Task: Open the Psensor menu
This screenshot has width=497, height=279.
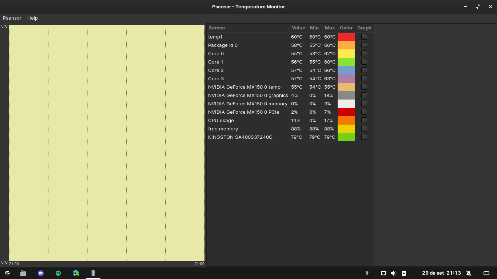Action: pyautogui.click(x=12, y=18)
